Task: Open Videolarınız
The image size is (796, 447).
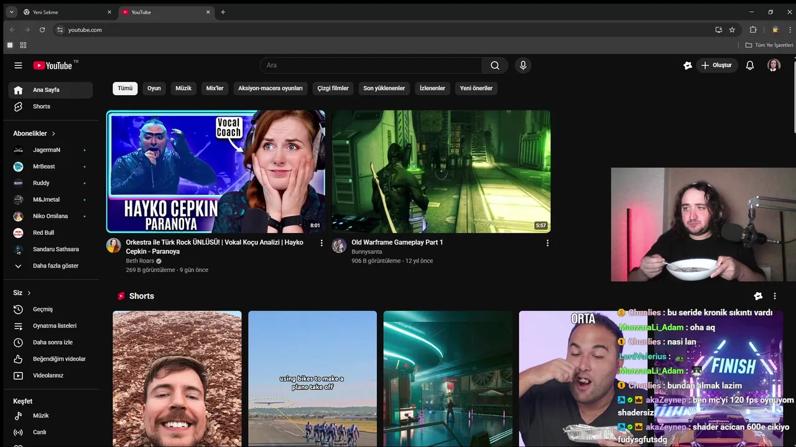Action: (51, 376)
